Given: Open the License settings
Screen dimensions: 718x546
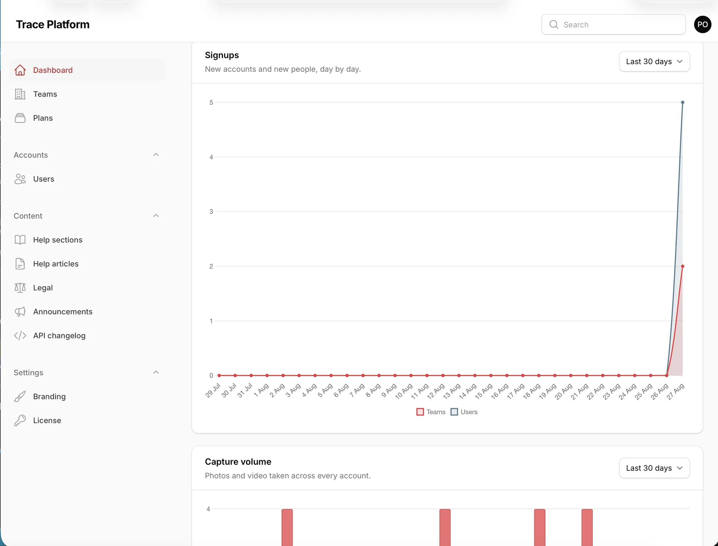Looking at the screenshot, I should (88, 421).
